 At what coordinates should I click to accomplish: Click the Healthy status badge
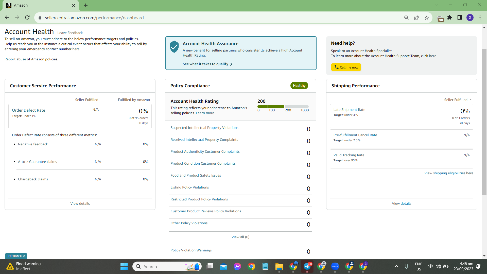pyautogui.click(x=299, y=85)
